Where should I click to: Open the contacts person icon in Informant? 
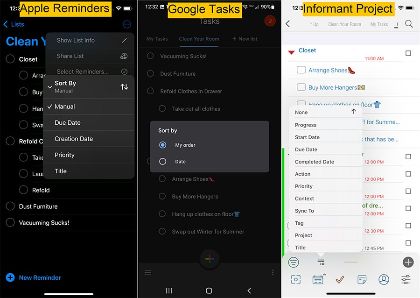click(x=384, y=279)
